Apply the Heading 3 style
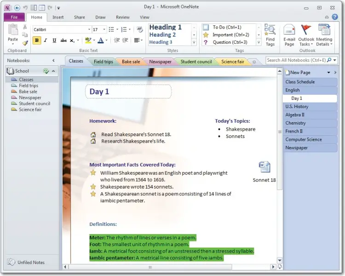Image resolution: width=345 pixels, height=276 pixels. (161, 42)
